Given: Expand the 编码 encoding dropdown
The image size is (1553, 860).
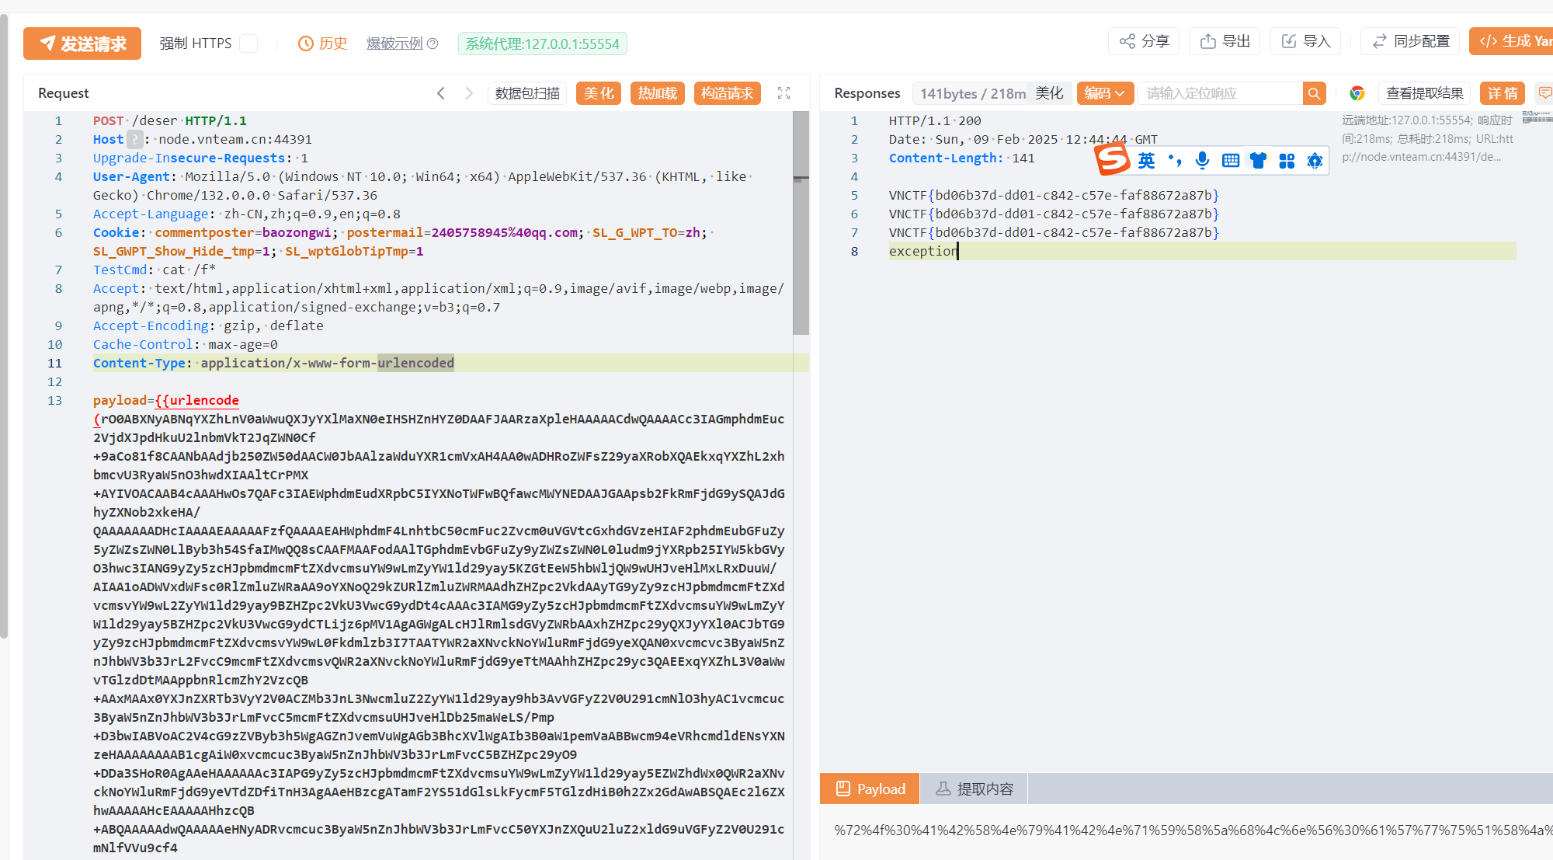Looking at the screenshot, I should [x=1104, y=93].
